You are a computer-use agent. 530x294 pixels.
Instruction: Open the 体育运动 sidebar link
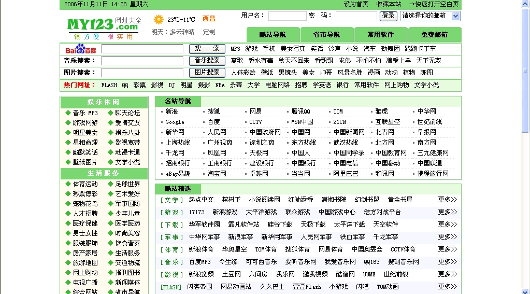85,184
